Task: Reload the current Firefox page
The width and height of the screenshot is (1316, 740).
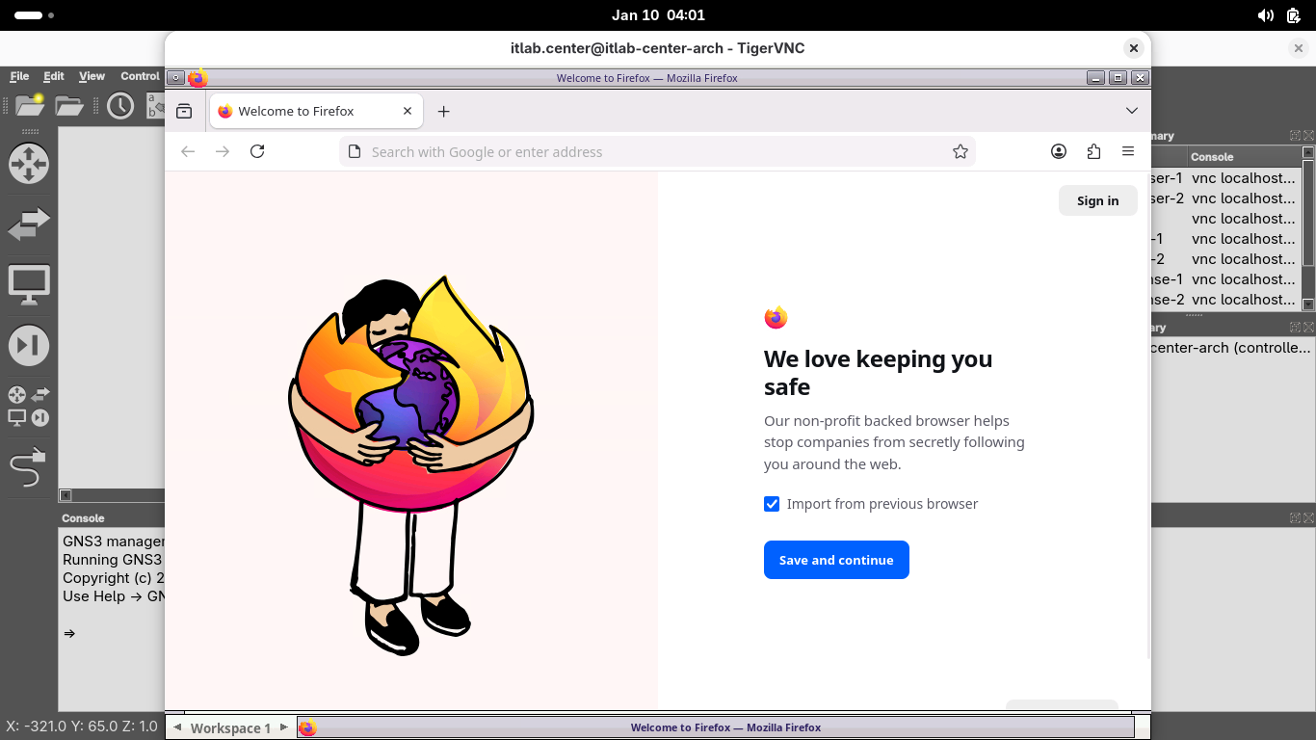Action: [x=257, y=151]
